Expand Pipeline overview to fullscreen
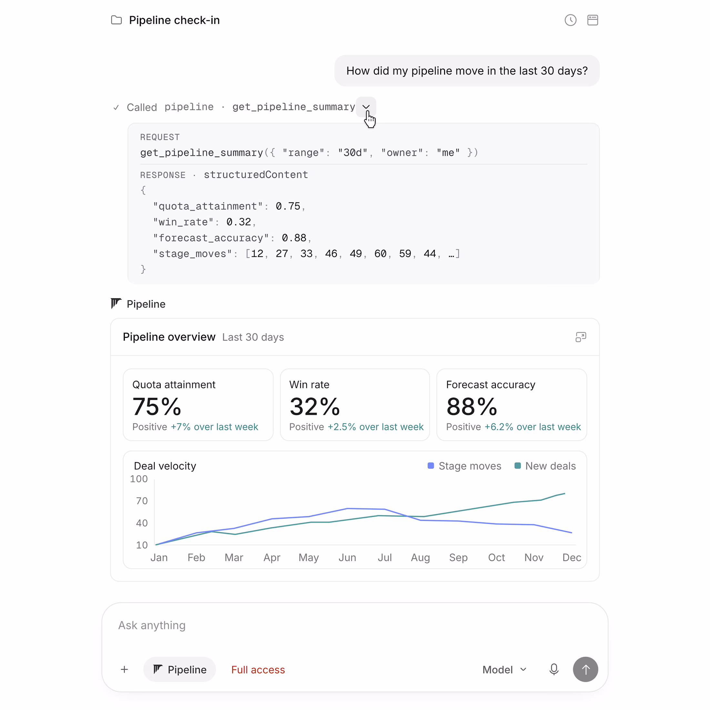 point(581,337)
